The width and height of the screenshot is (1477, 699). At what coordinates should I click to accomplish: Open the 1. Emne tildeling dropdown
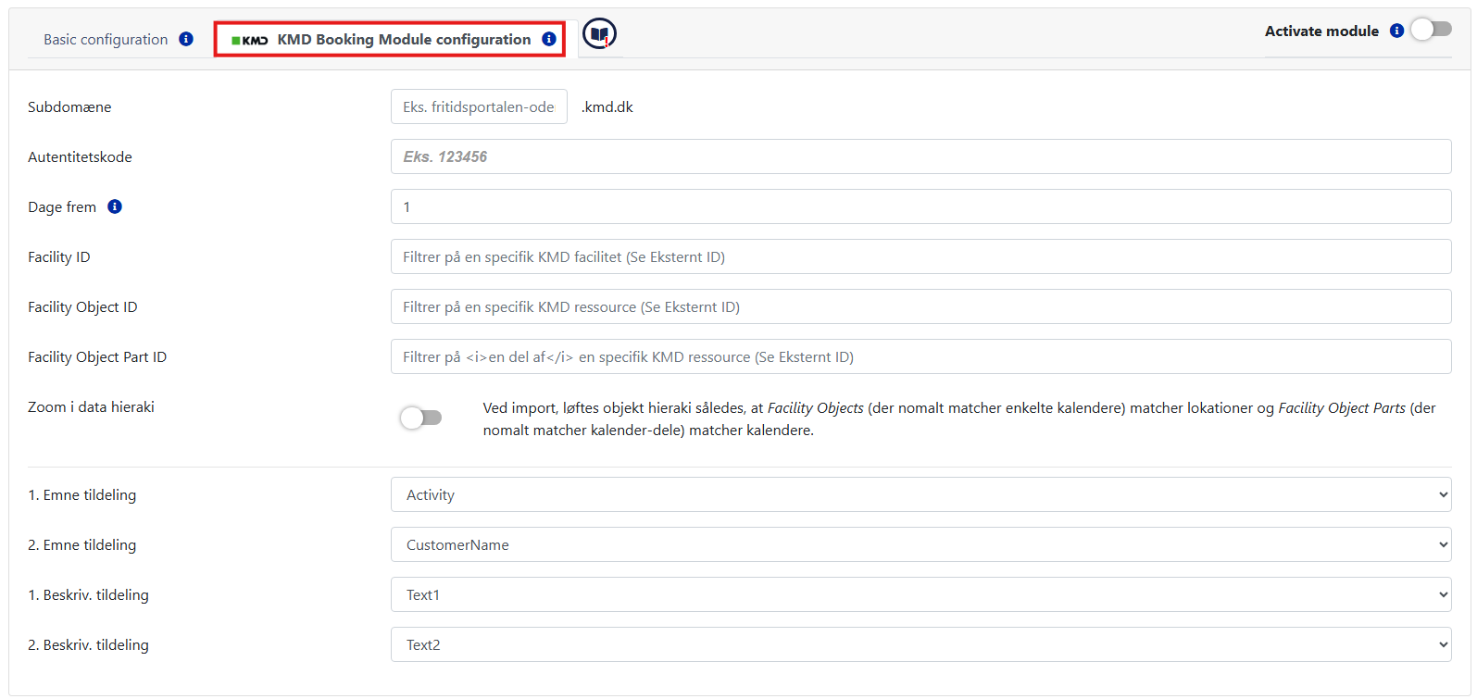coord(920,494)
